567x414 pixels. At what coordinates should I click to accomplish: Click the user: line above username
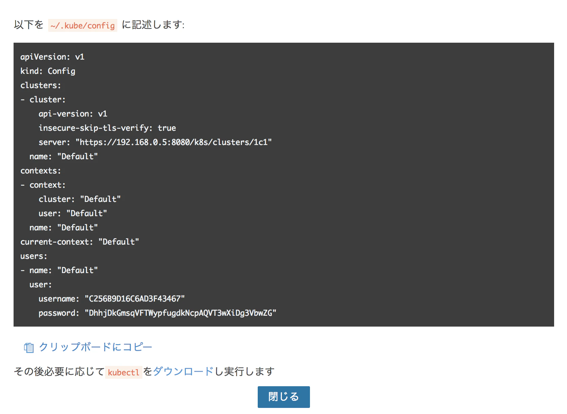coord(41,284)
